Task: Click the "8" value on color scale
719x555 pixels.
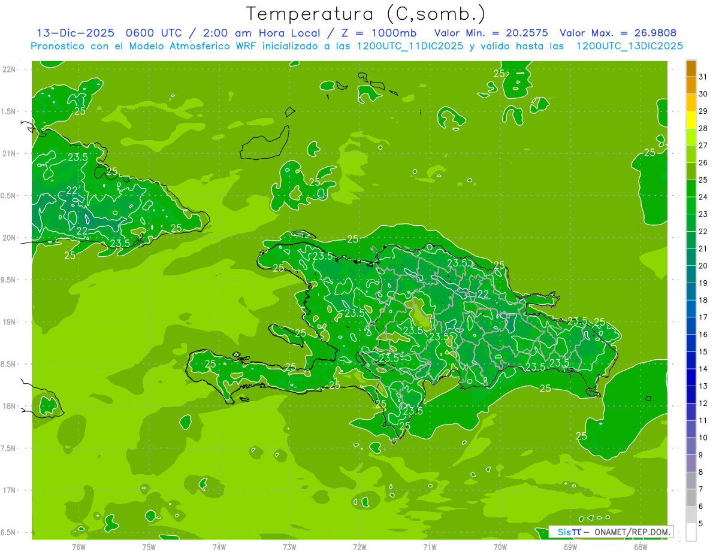Action: pos(701,472)
